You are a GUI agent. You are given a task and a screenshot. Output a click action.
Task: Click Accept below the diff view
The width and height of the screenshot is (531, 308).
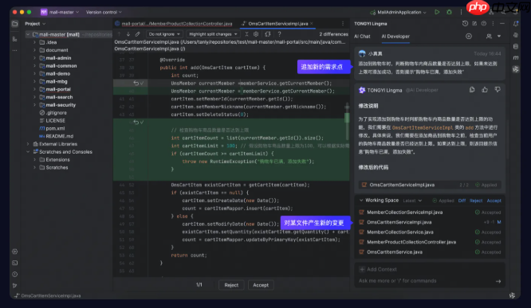click(261, 285)
